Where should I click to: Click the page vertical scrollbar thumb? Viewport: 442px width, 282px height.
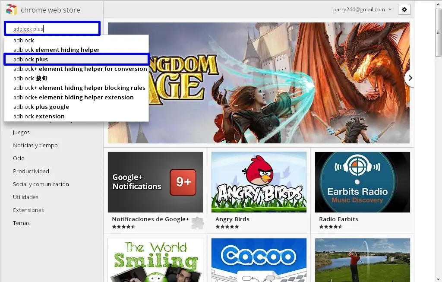(439, 32)
